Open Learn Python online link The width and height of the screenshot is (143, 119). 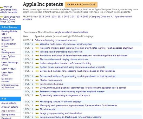pos(8,57)
